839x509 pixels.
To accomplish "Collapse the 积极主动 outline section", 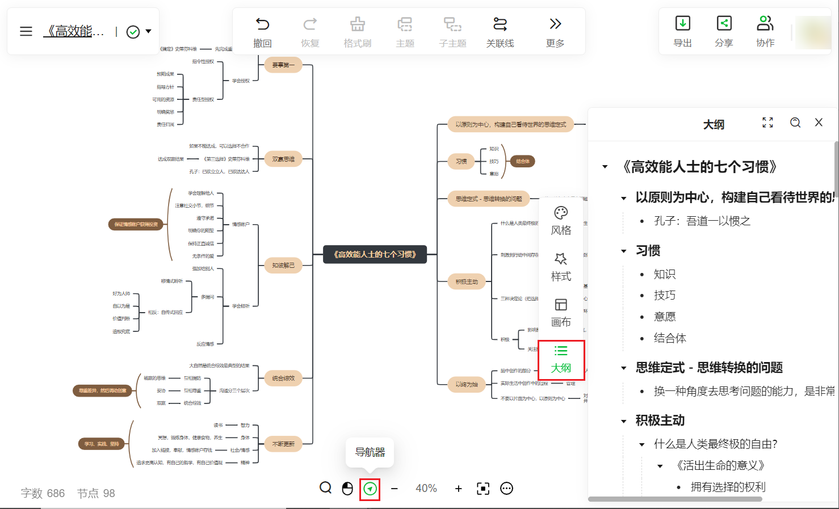I will 624,421.
